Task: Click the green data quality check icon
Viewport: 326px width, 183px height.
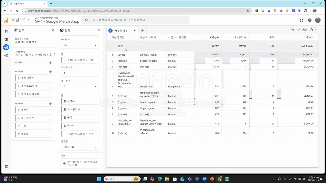Action: 311,30
